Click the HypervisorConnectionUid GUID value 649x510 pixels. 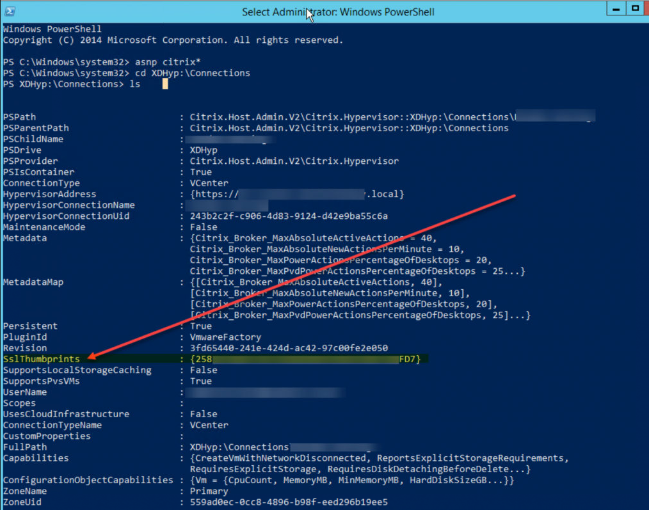pyautogui.click(x=288, y=216)
